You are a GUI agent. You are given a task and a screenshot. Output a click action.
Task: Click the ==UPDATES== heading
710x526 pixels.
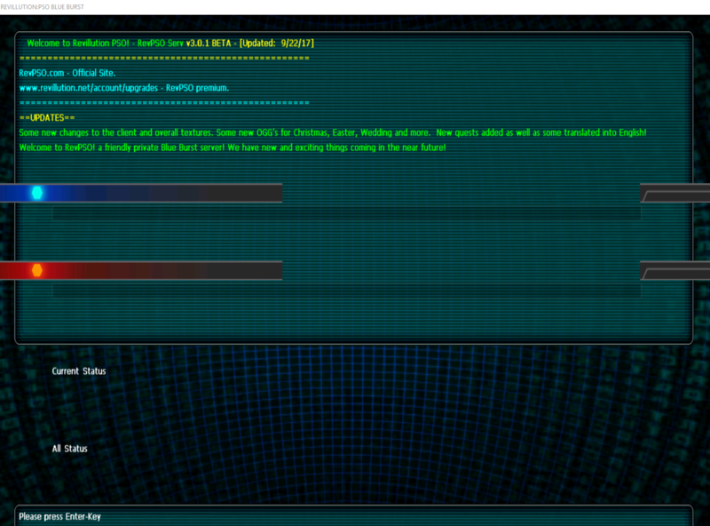[x=47, y=118]
